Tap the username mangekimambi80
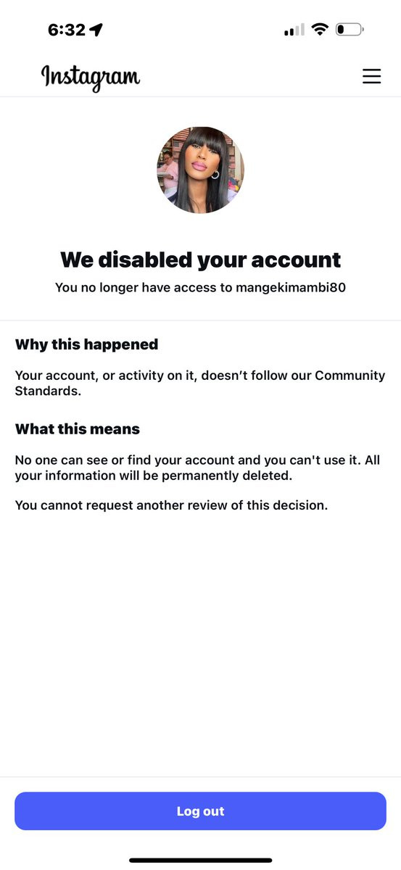Viewport: 401px width, 870px height. point(292,288)
